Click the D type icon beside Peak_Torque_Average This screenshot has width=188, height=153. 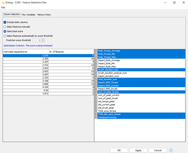click(x=96, y=51)
